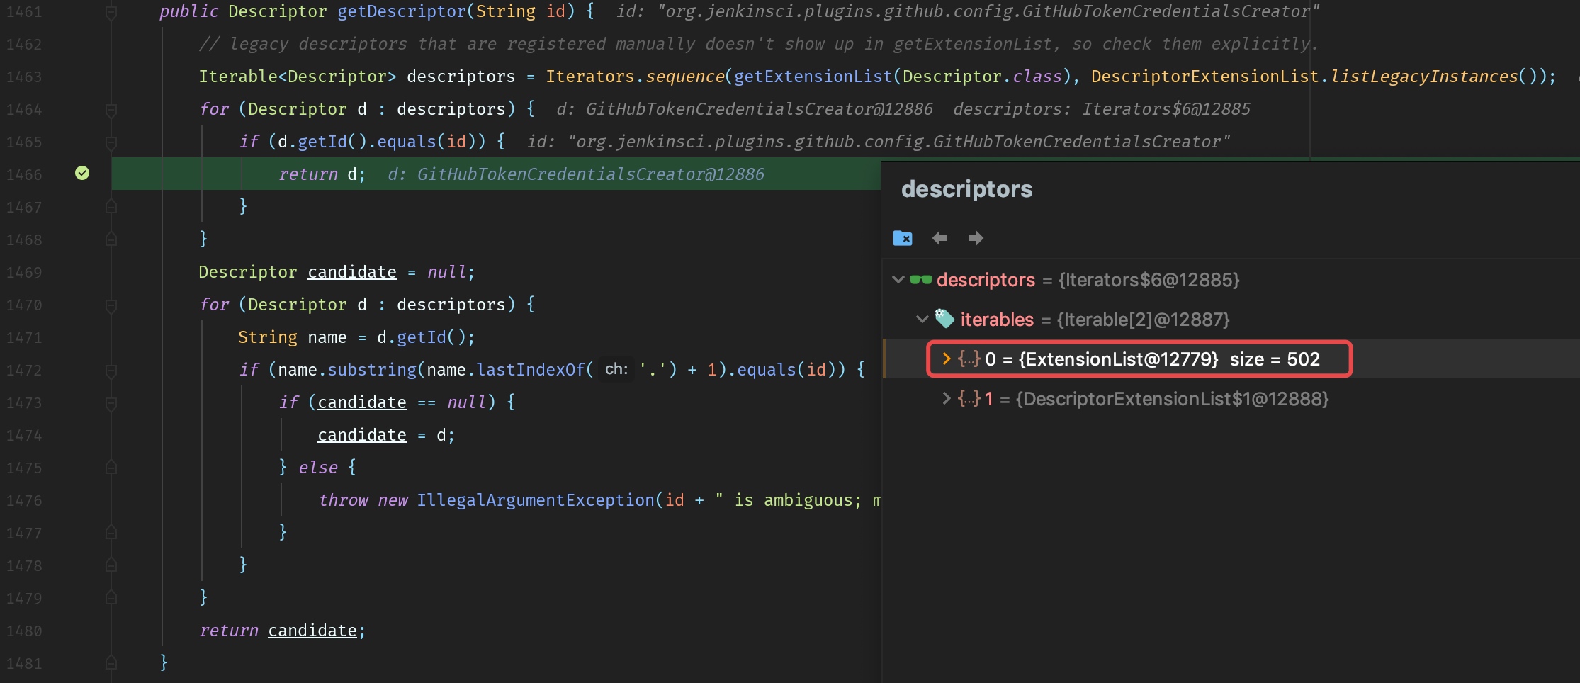
Task: Click the braces icon of DescriptorExtensionList$1@12888 row
Action: (x=969, y=398)
